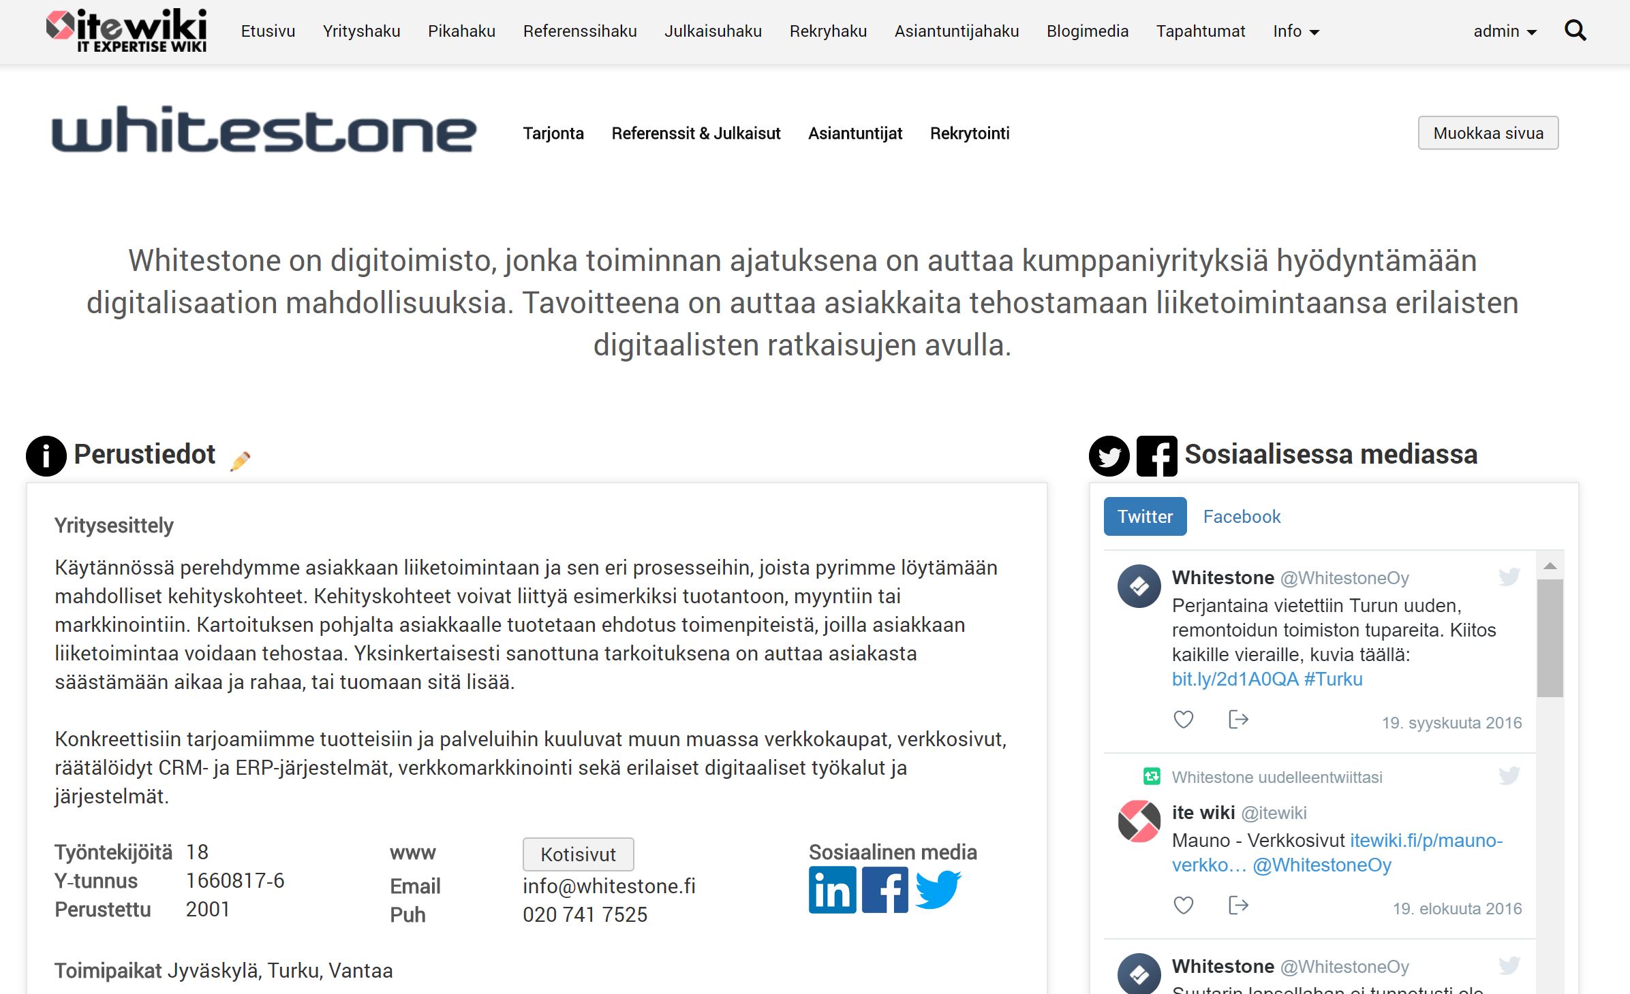The width and height of the screenshot is (1630, 994).
Task: Click the Whitestone company logo
Action: point(264,130)
